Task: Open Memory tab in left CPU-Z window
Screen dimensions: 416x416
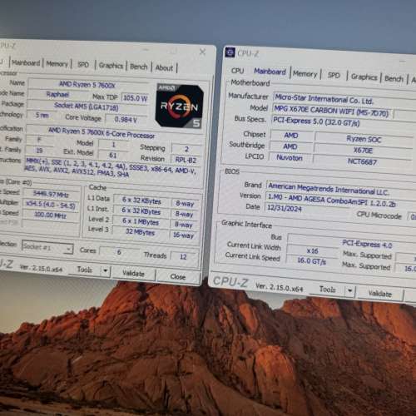Action: pos(57,64)
